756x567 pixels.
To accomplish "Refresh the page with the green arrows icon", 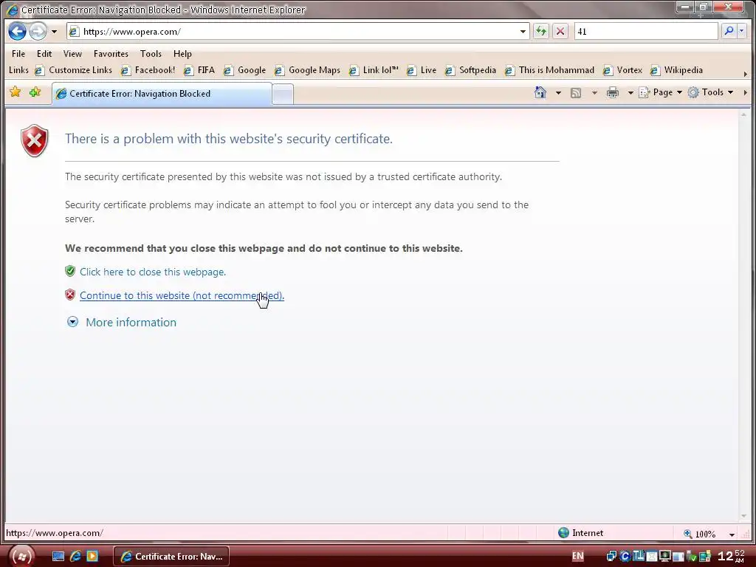I will [x=541, y=31].
